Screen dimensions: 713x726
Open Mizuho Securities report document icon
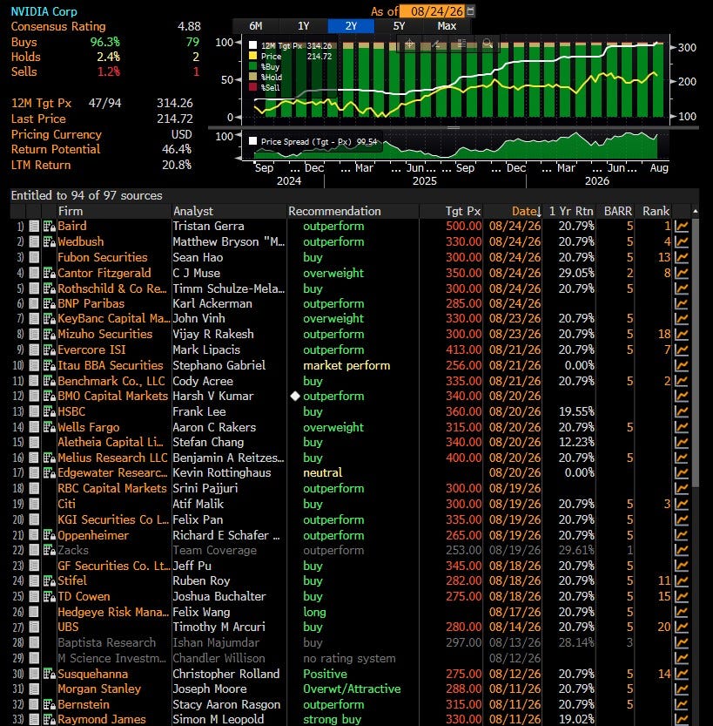pos(34,335)
